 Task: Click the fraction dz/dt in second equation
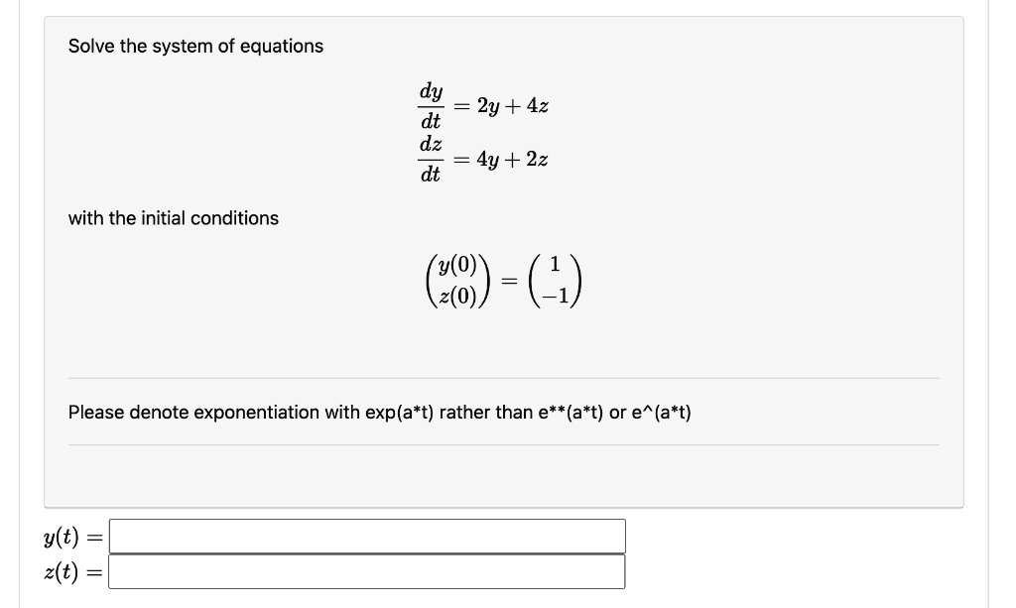tap(432, 159)
